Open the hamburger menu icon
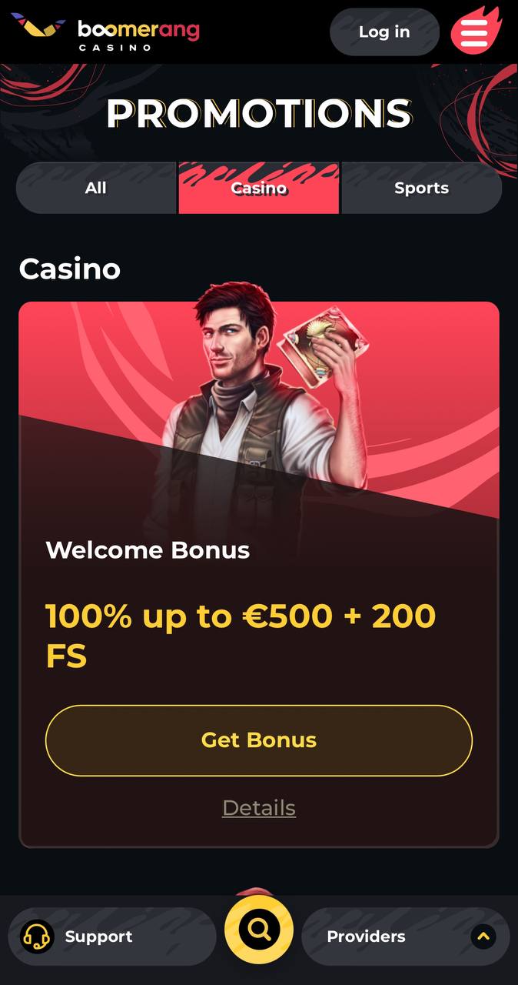Viewport: 518px width, 985px height. point(475,32)
